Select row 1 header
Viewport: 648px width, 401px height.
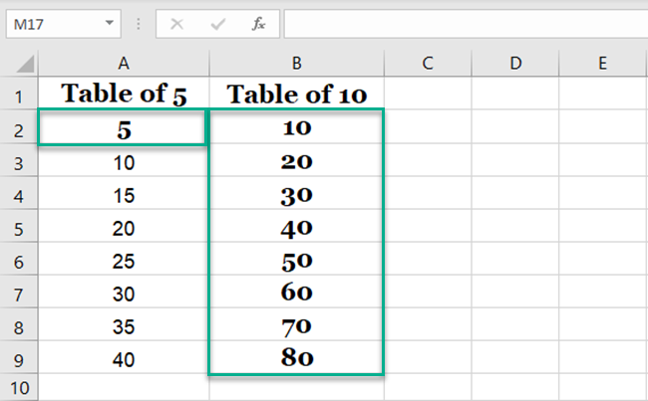(19, 95)
